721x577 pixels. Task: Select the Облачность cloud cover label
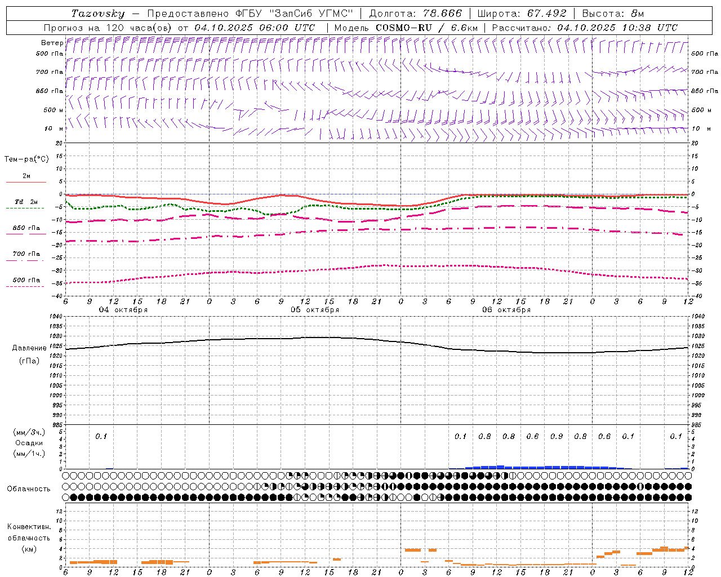tap(29, 489)
